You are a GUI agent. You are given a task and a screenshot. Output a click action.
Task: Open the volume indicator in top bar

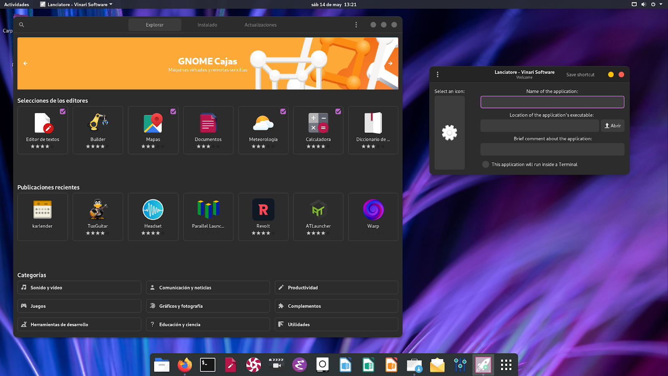pyautogui.click(x=643, y=4)
